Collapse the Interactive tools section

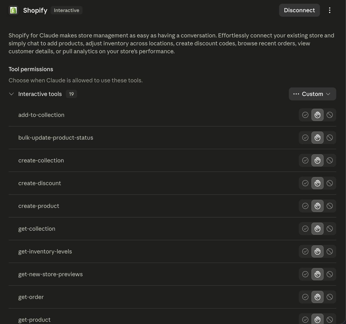click(11, 94)
